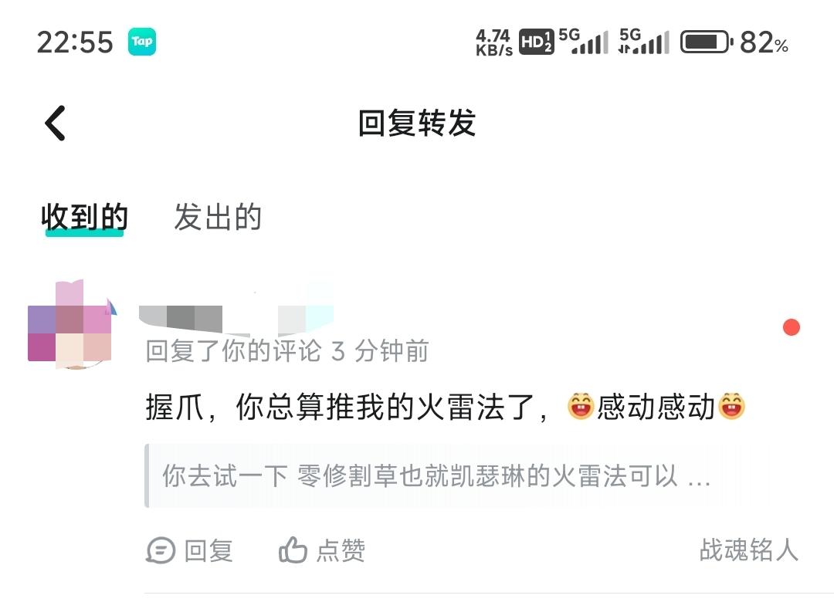Image resolution: width=834 pixels, height=602 pixels.
Task: Tap the 点赞 like button label
Action: 341,550
